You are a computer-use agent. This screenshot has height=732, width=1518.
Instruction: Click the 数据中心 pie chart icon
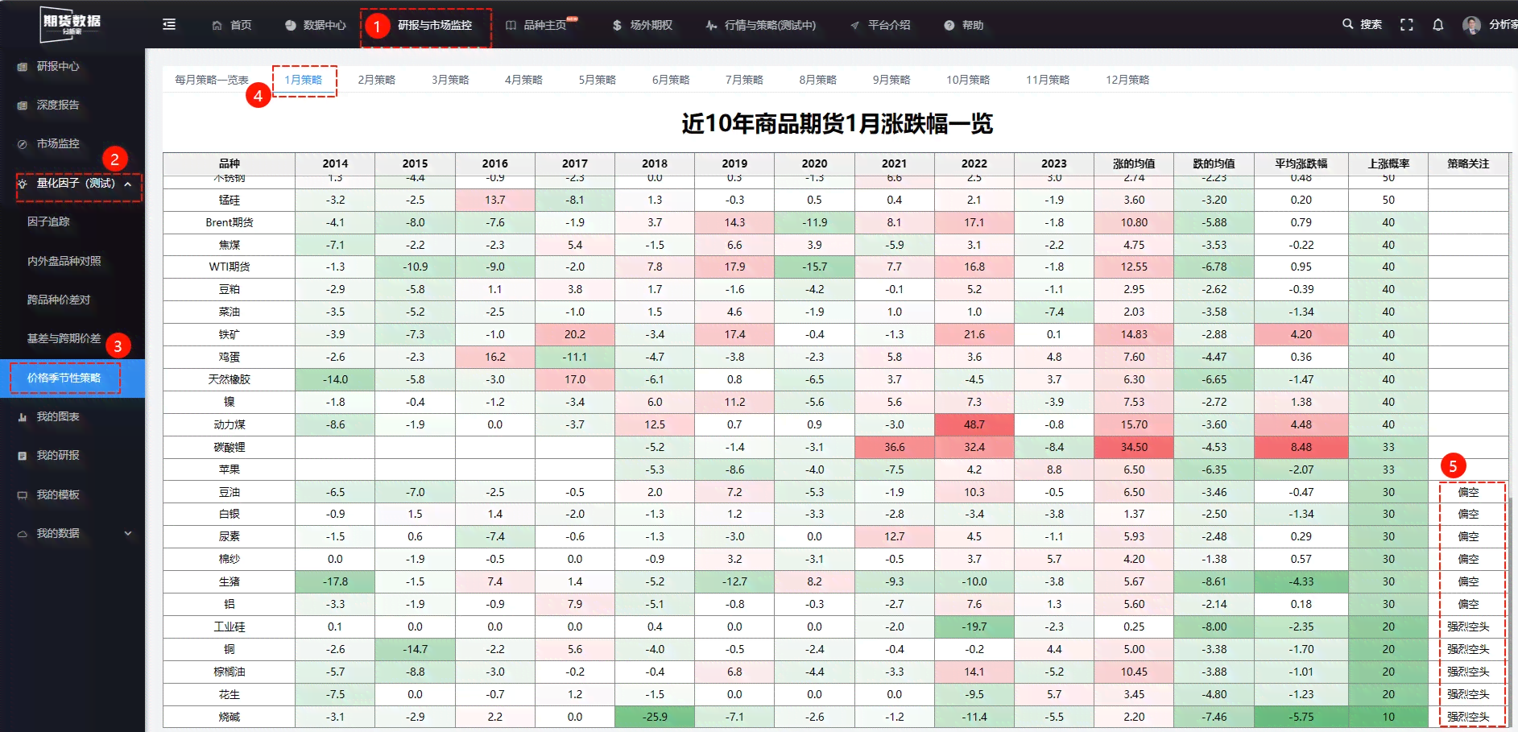tap(291, 25)
